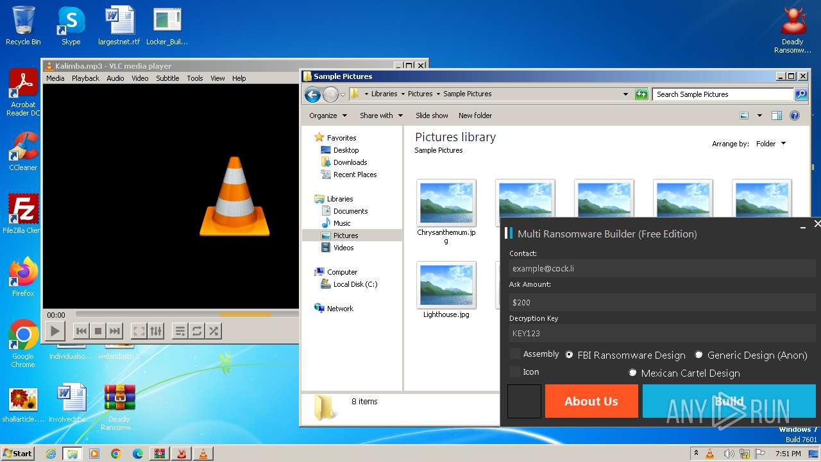Open the VLC Video menu
This screenshot has height=462, width=821.
point(140,78)
